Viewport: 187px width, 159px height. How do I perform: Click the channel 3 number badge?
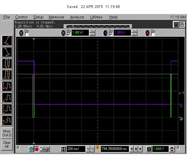[x=105, y=33]
